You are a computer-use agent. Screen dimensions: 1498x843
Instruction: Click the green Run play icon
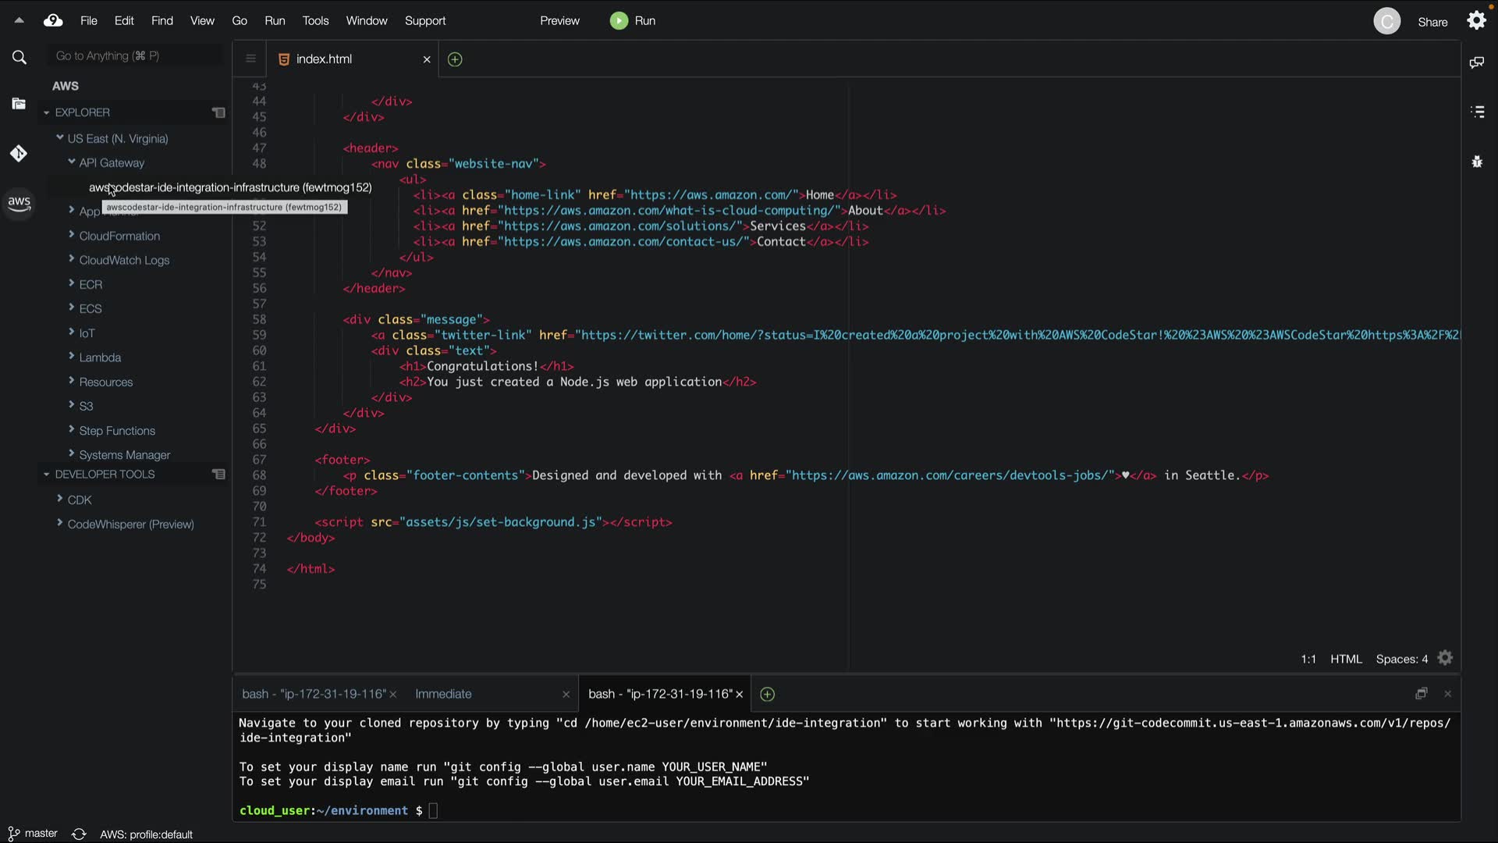619,21
